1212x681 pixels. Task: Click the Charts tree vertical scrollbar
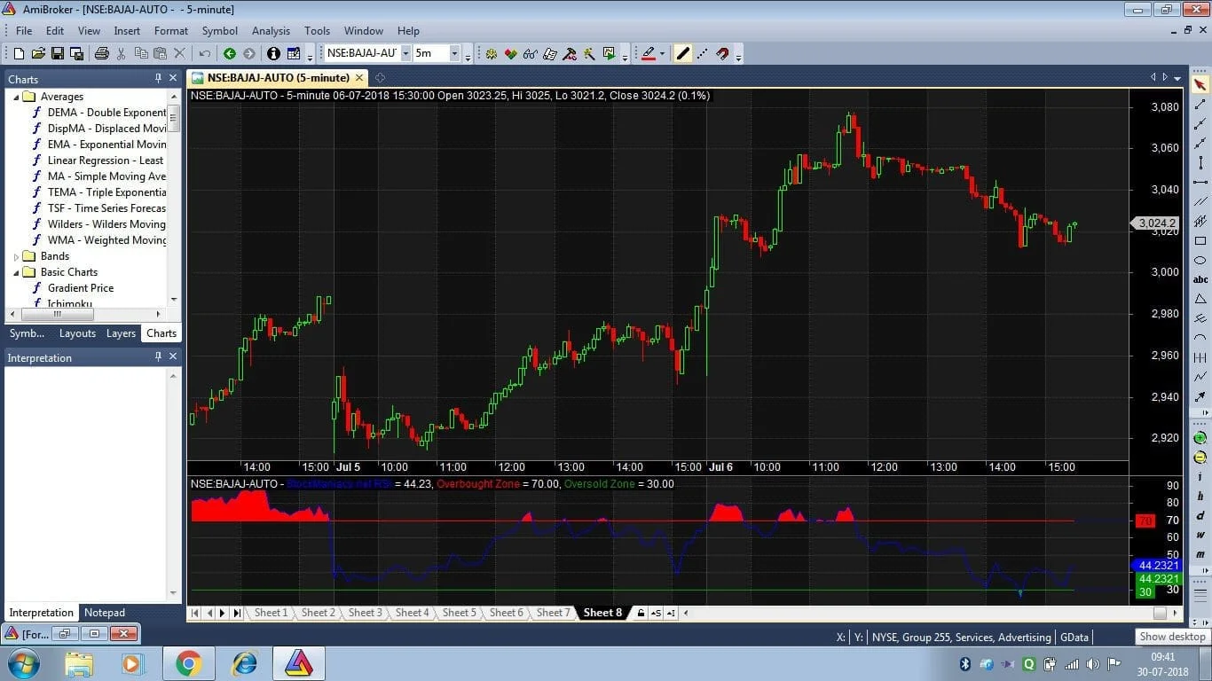[174, 198]
